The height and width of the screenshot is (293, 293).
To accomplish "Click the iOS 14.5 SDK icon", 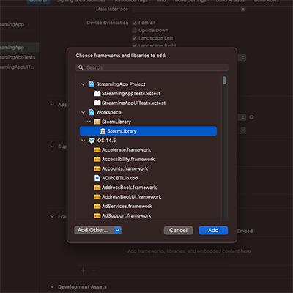I will click(x=92, y=141).
